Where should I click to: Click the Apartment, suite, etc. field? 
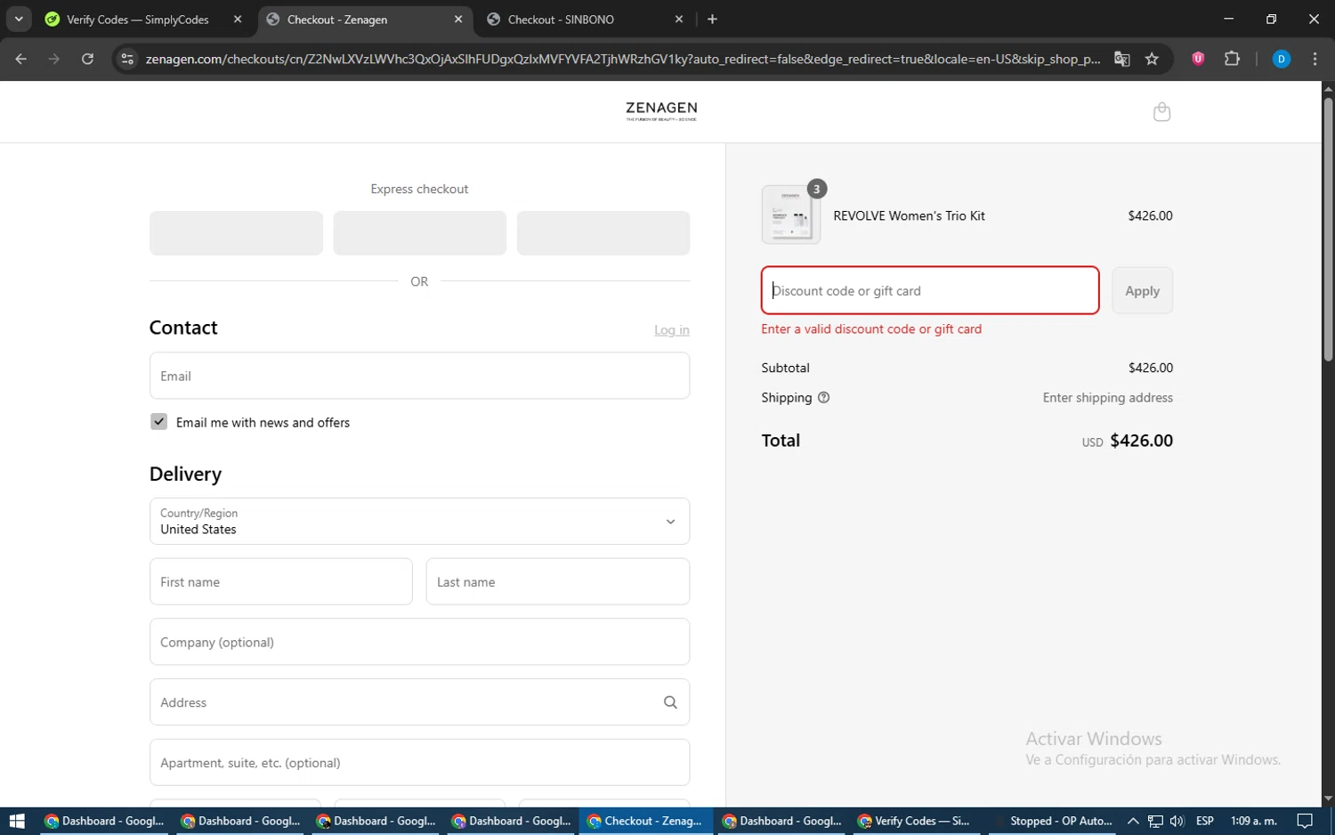coord(419,763)
